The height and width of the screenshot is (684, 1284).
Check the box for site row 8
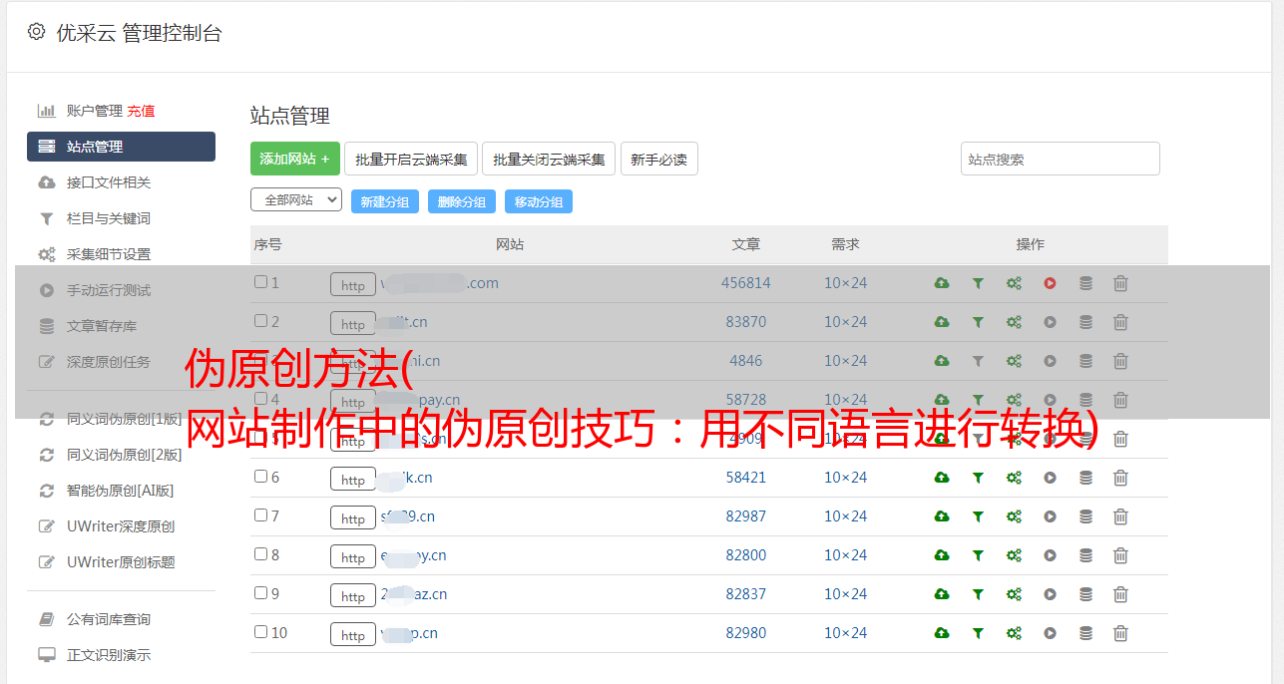click(x=260, y=554)
